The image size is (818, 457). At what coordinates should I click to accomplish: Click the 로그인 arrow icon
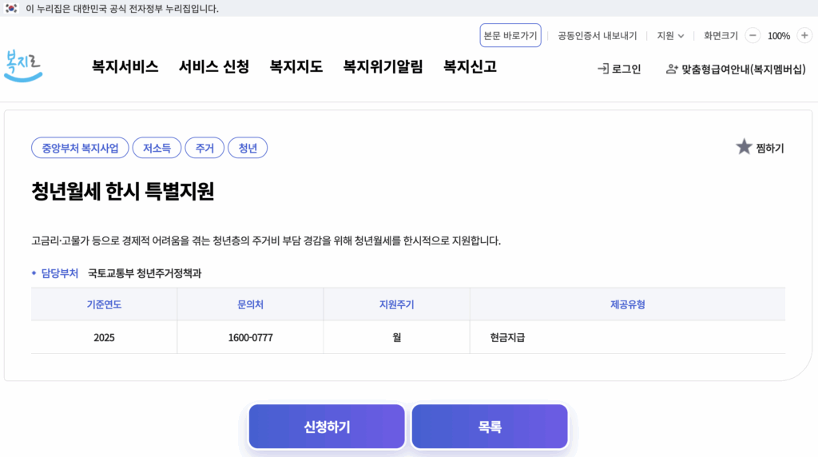pos(603,69)
